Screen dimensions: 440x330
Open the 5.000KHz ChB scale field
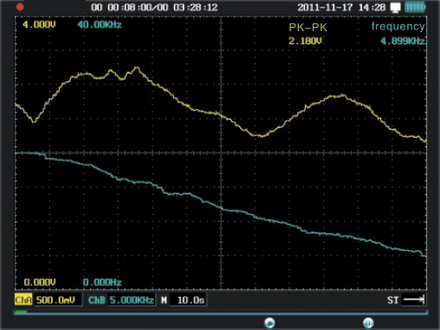(132, 300)
